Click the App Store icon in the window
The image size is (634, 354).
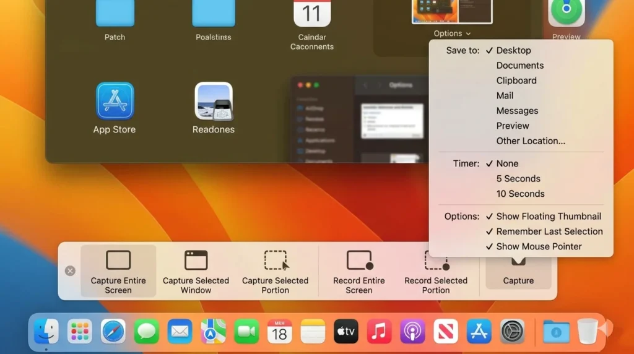115,101
